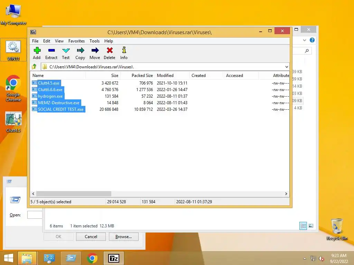Show hidden system tray icons
Screen dimensions: 354x265
click(305, 258)
